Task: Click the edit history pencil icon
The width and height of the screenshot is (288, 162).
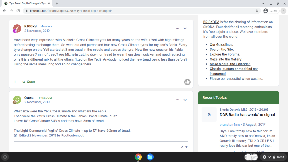Action: tap(15, 135)
